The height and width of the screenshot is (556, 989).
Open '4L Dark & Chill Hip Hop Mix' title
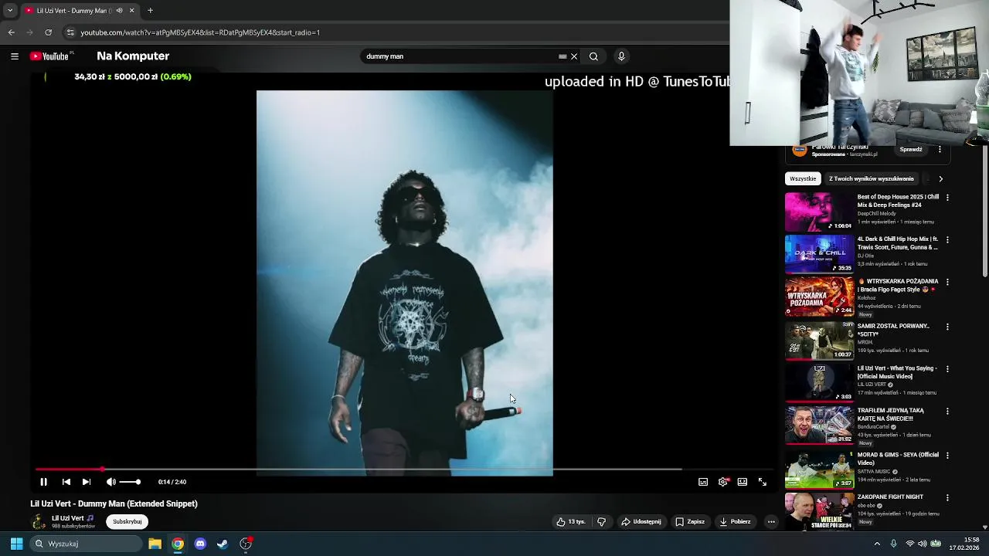tap(898, 243)
